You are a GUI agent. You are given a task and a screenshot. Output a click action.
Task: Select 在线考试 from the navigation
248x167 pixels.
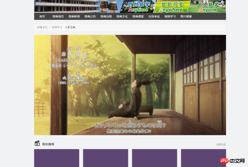154,16
